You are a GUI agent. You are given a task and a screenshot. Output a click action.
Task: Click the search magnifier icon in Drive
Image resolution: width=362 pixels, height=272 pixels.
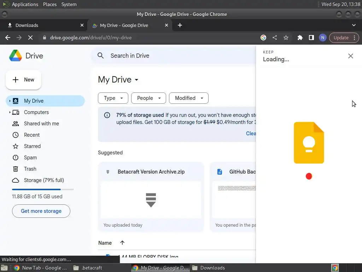point(100,56)
